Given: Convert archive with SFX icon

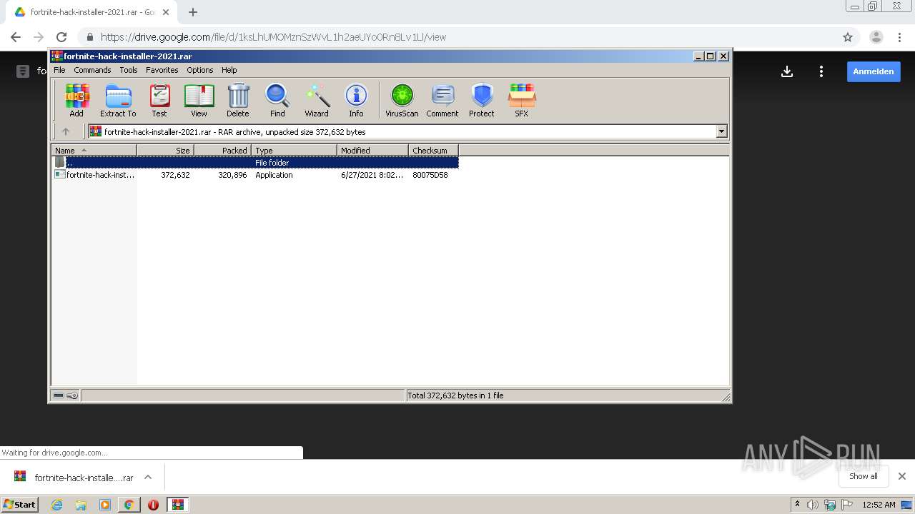Looking at the screenshot, I should (x=522, y=100).
